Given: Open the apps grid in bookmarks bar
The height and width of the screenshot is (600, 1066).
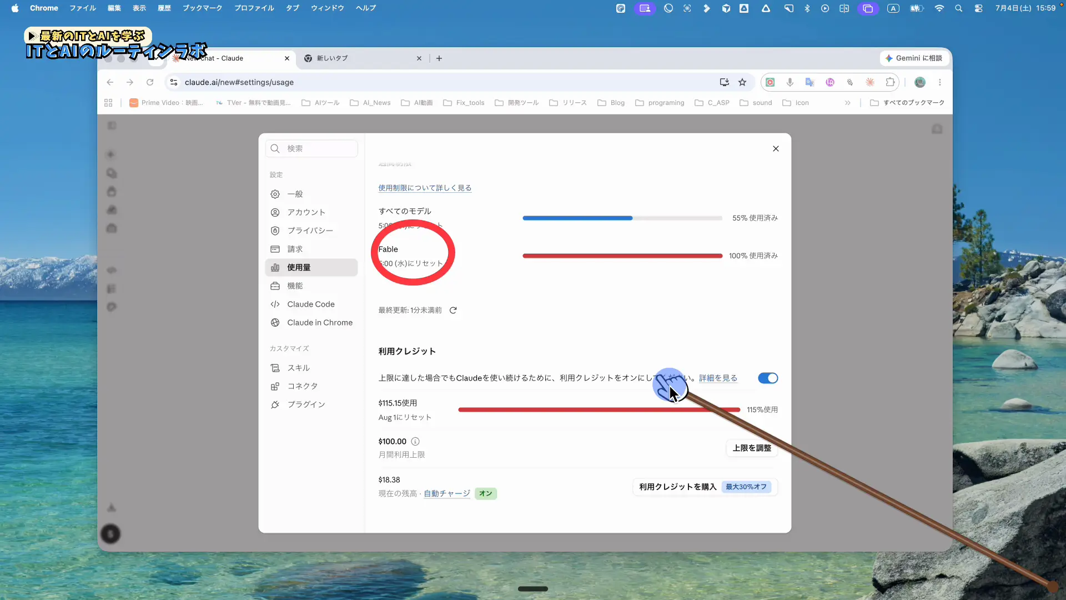Looking at the screenshot, I should 108,103.
